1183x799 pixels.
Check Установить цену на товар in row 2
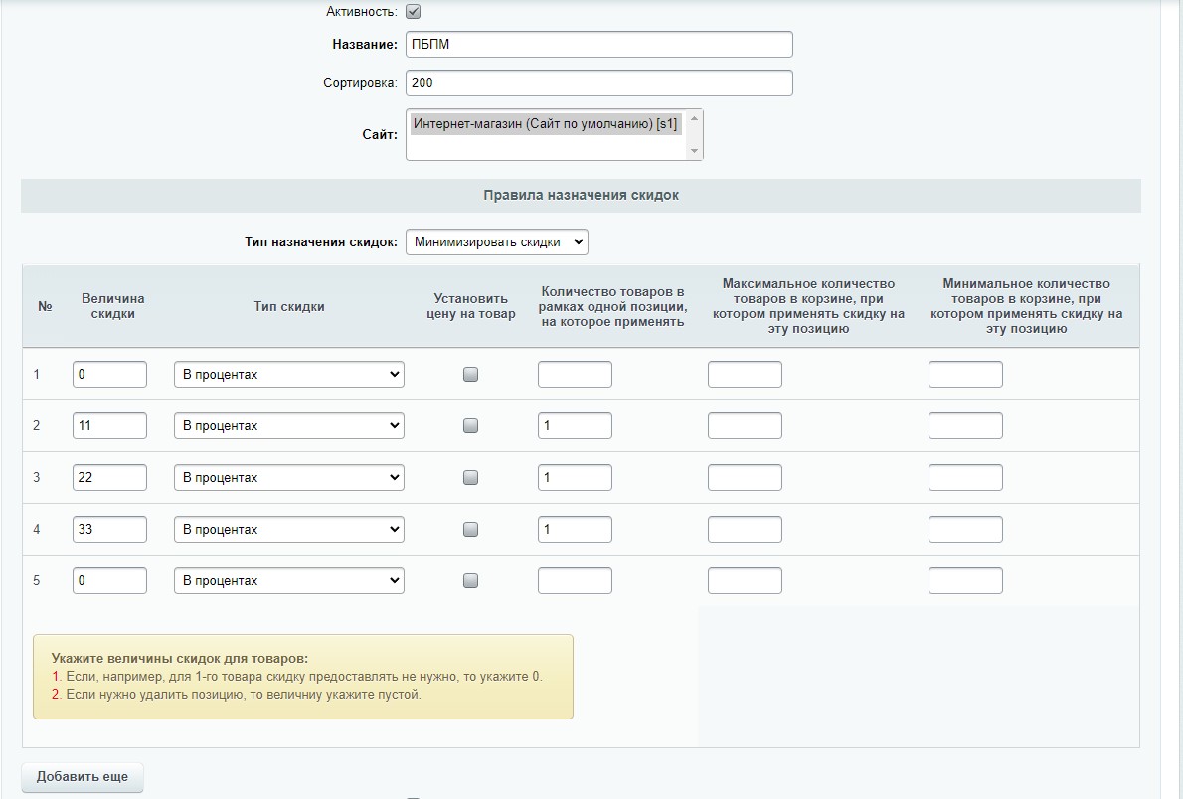[471, 426]
